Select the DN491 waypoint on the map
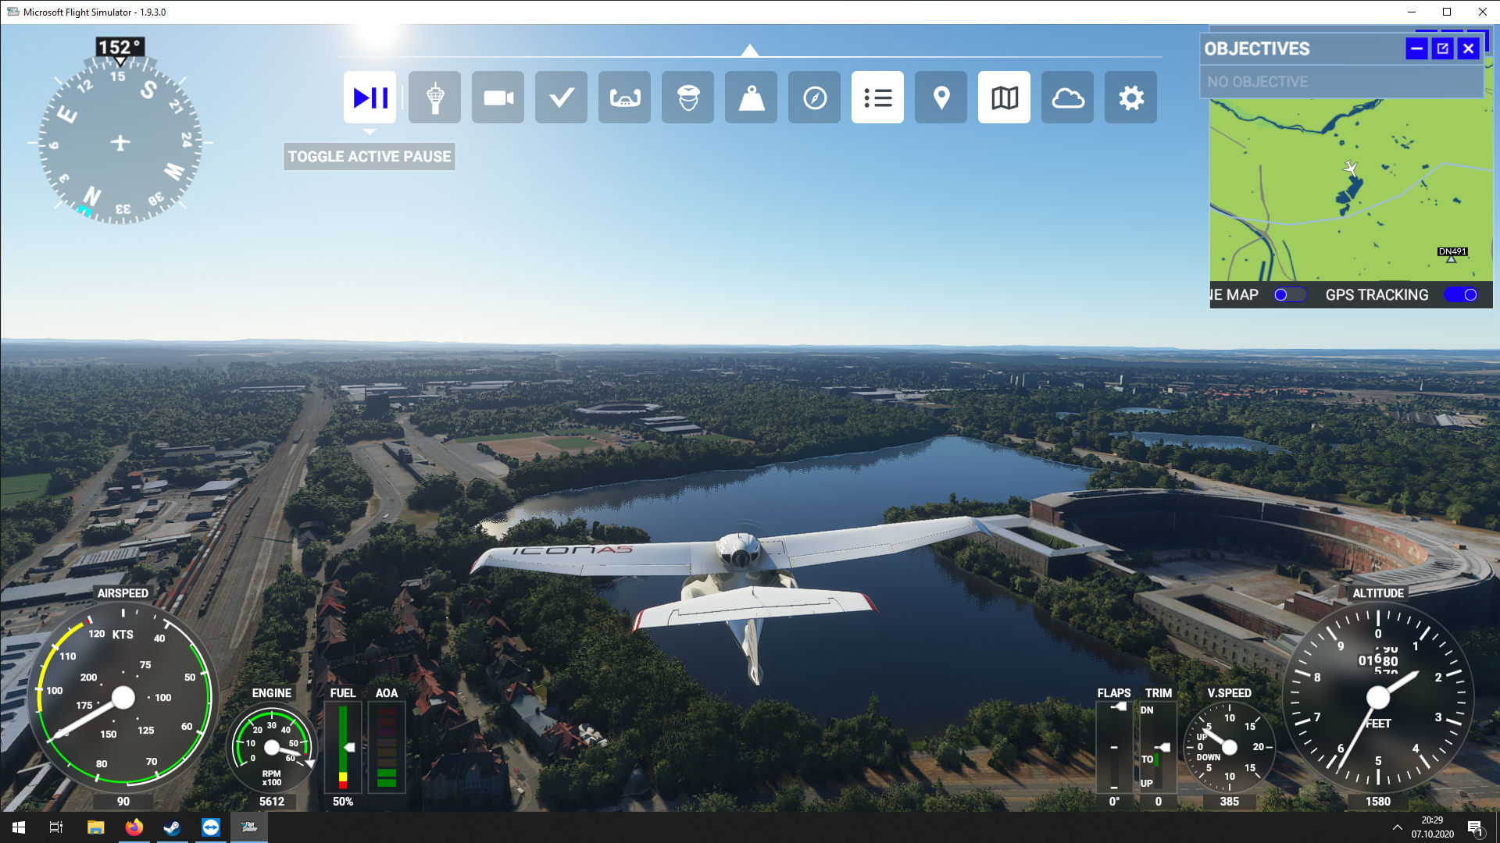 [1452, 254]
